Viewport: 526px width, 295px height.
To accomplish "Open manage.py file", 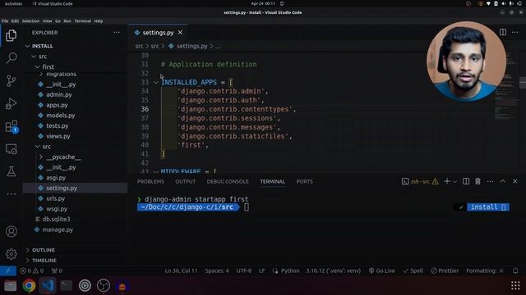I will pyautogui.click(x=58, y=229).
